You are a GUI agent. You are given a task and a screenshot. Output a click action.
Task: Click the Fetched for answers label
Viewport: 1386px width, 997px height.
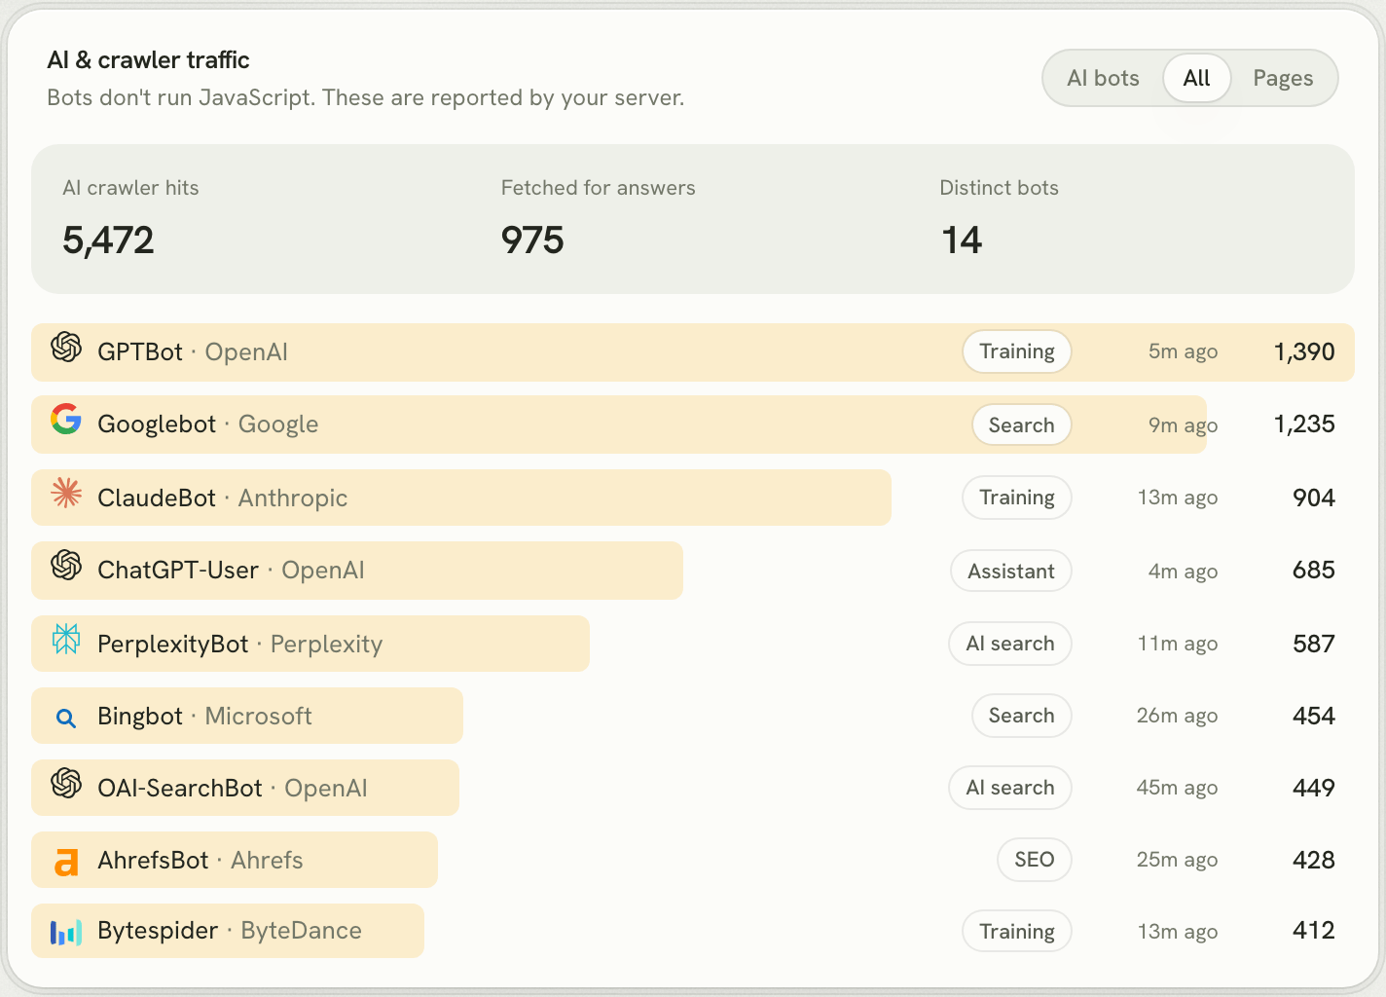pos(599,188)
